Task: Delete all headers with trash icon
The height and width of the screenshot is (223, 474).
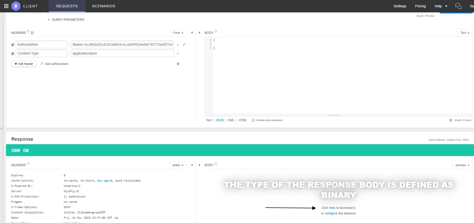Action: (178, 64)
